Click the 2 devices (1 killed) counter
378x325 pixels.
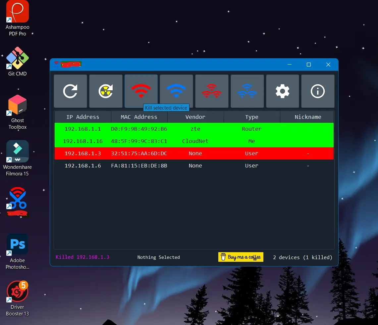pos(302,257)
